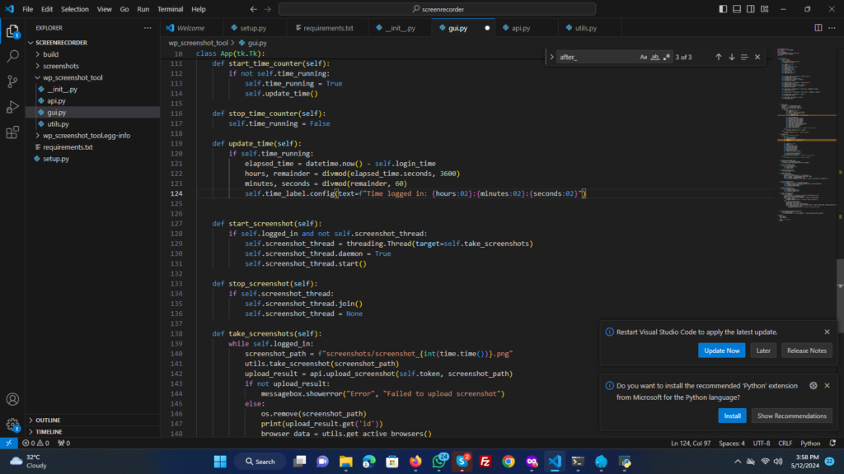Expand the OUTLINE section
844x474 pixels.
click(x=48, y=420)
